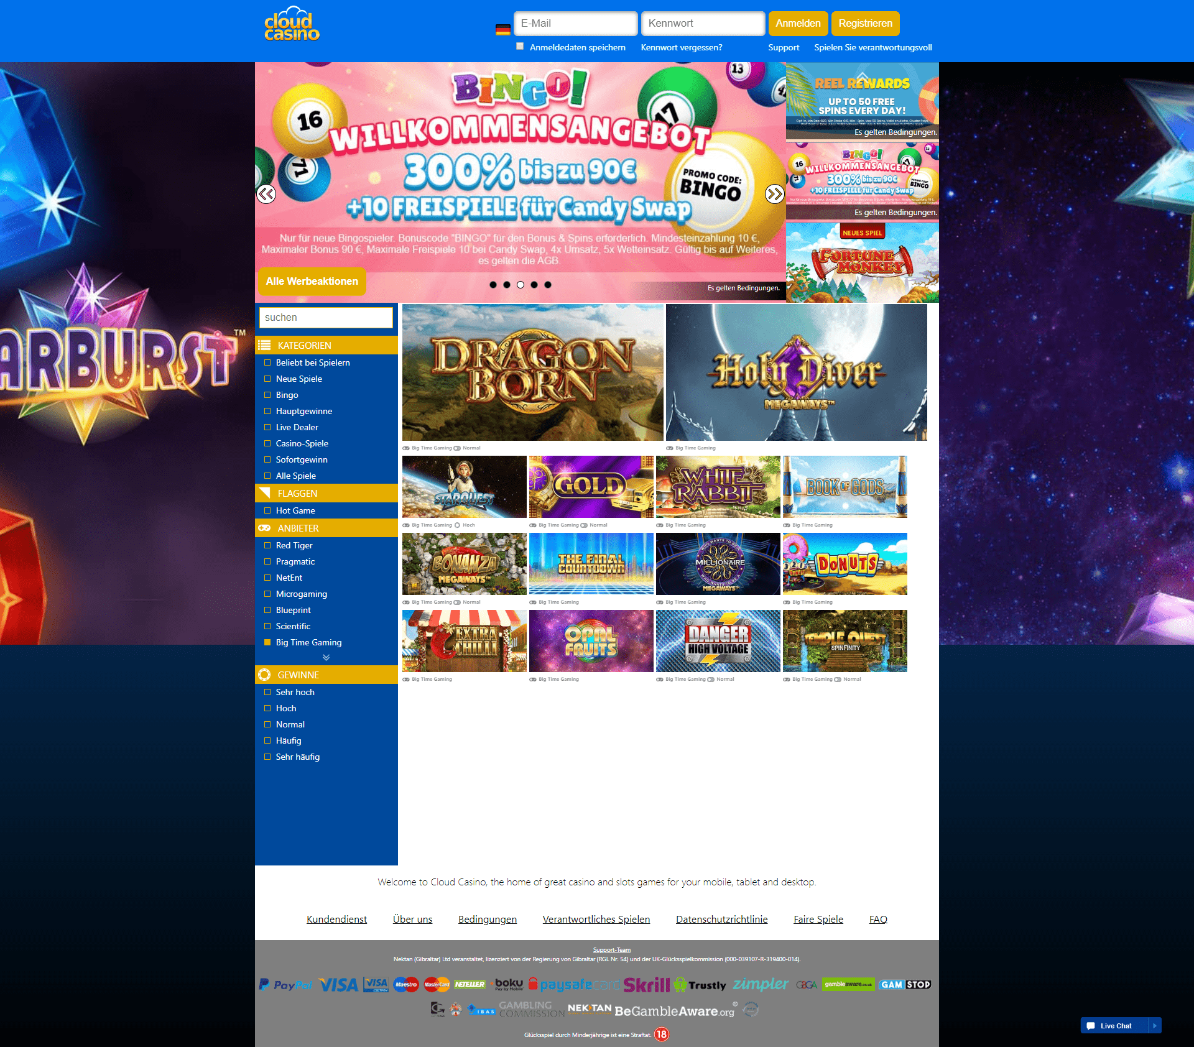Open the Dragon Born game thumbnail
This screenshot has width=1194, height=1047.
click(532, 372)
